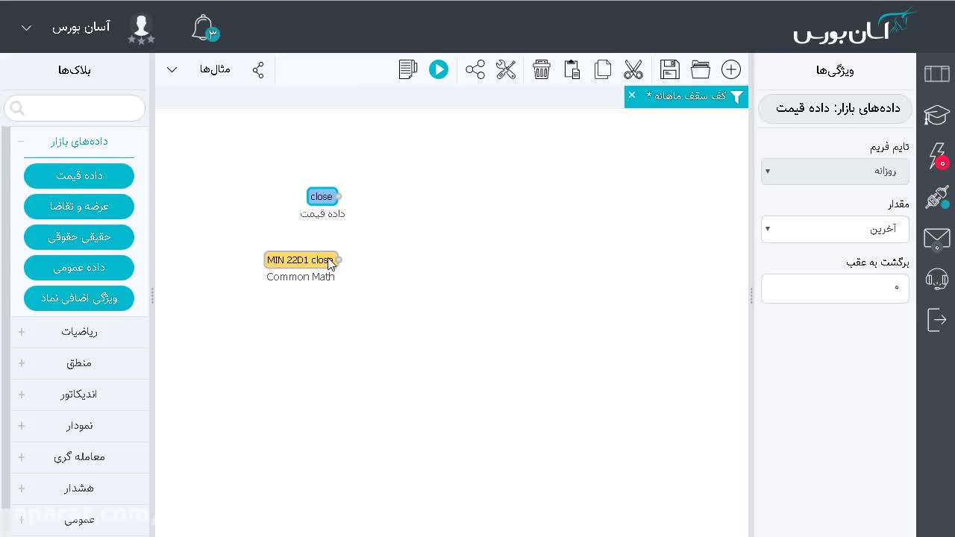Add the داده قیمت block
This screenshot has height=537, width=955.
coord(79,176)
